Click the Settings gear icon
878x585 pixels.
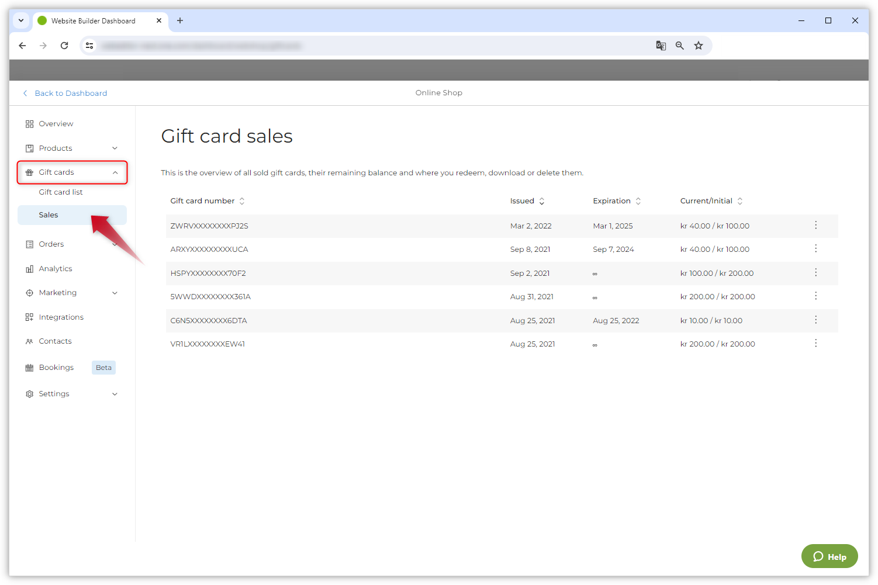point(29,393)
